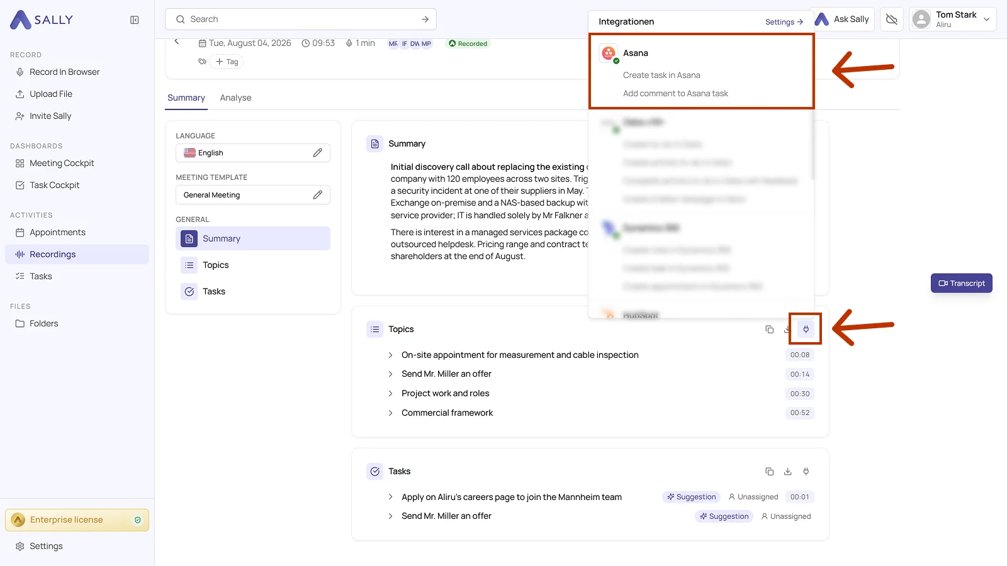Click the MR participant badge
The width and height of the screenshot is (1007, 566).
tap(393, 43)
